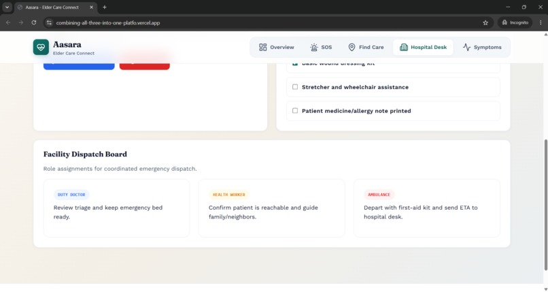Go forward in browser history

(x=21, y=22)
